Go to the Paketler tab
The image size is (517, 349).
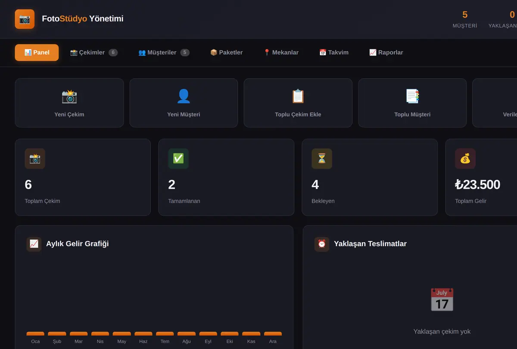coord(226,53)
